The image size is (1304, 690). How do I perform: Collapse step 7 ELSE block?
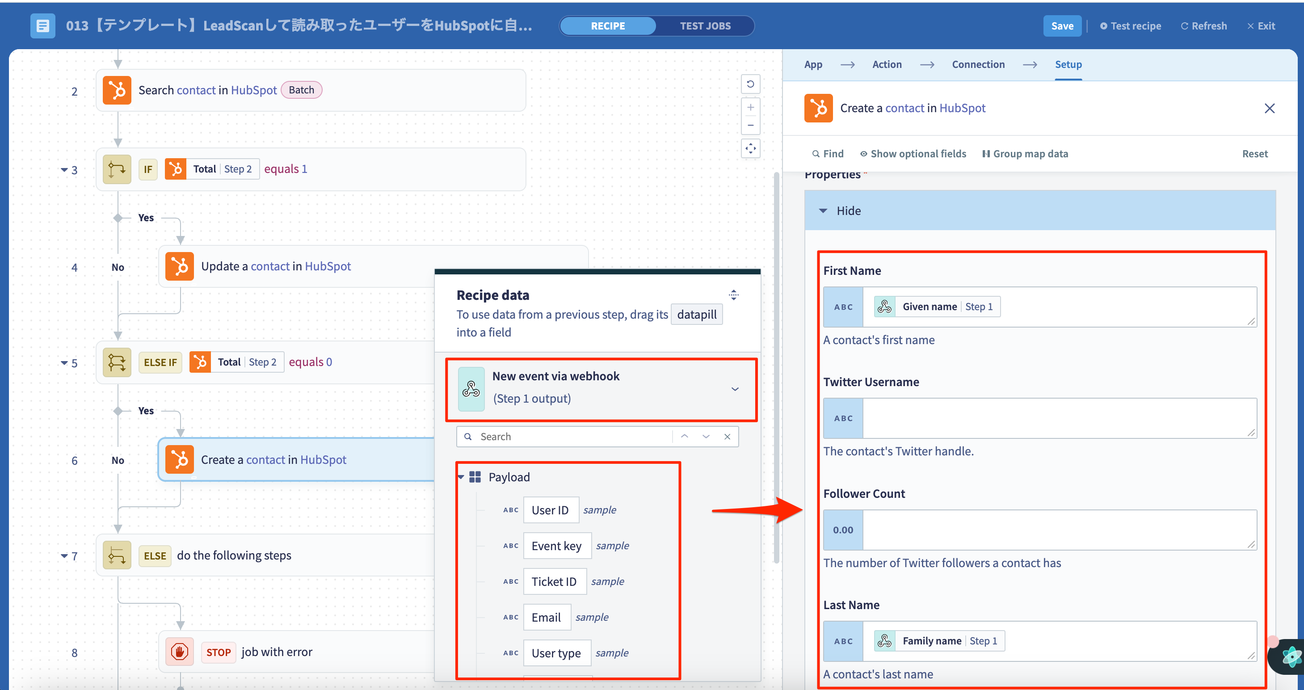[64, 556]
